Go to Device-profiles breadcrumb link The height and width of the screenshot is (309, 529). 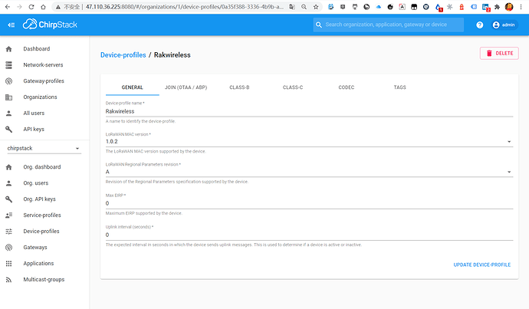(x=123, y=55)
